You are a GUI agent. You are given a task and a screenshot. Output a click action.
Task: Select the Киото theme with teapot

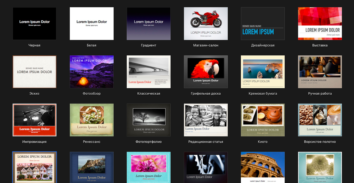(x=263, y=120)
